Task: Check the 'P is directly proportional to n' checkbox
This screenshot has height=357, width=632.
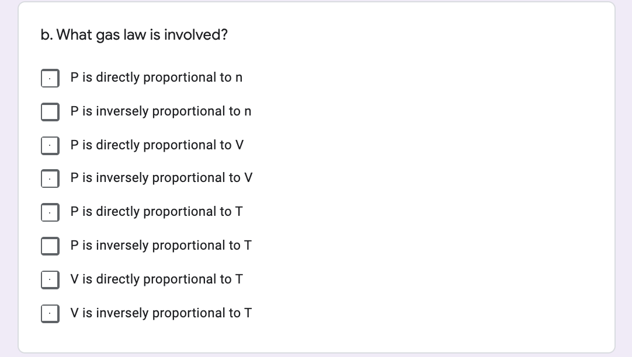Action: [x=50, y=78]
